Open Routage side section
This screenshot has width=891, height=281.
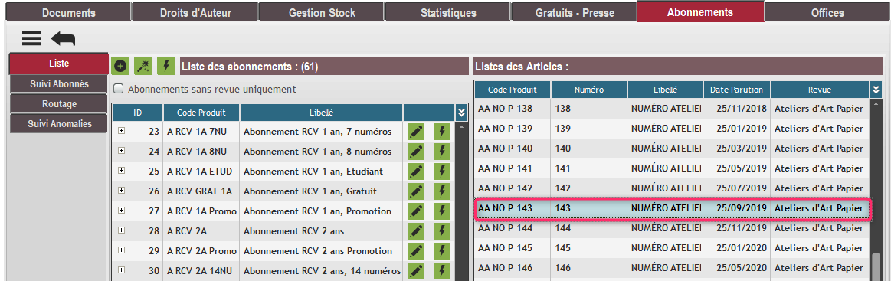[58, 104]
